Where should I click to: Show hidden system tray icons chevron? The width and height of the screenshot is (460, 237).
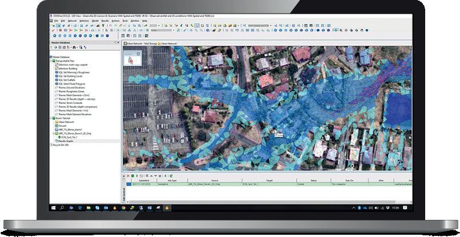354,208
